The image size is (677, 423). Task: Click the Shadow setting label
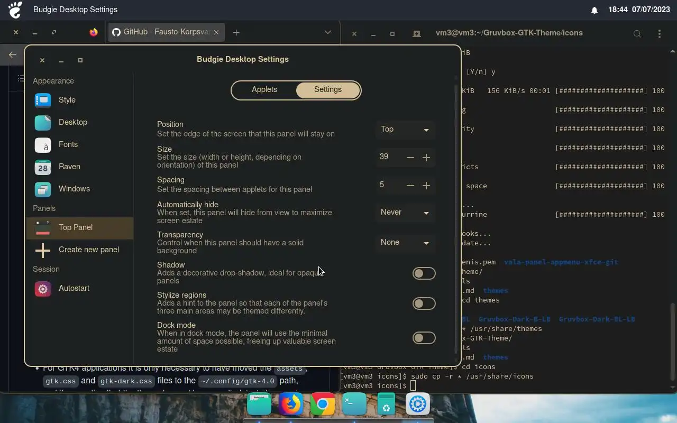pyautogui.click(x=171, y=265)
